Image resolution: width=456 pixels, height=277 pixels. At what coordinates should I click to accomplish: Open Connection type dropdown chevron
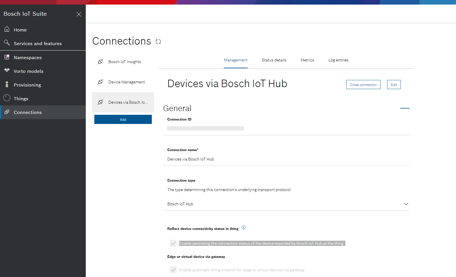[406, 204]
